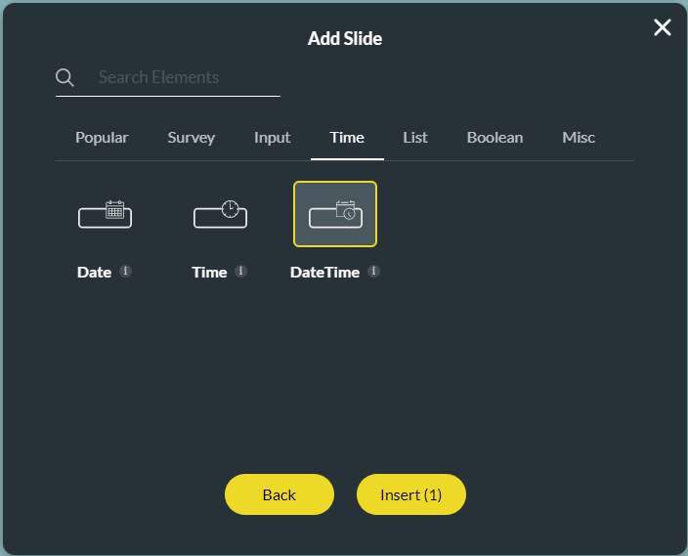This screenshot has height=556, width=688.
Task: Click the magnifying glass search icon
Action: pos(64,78)
